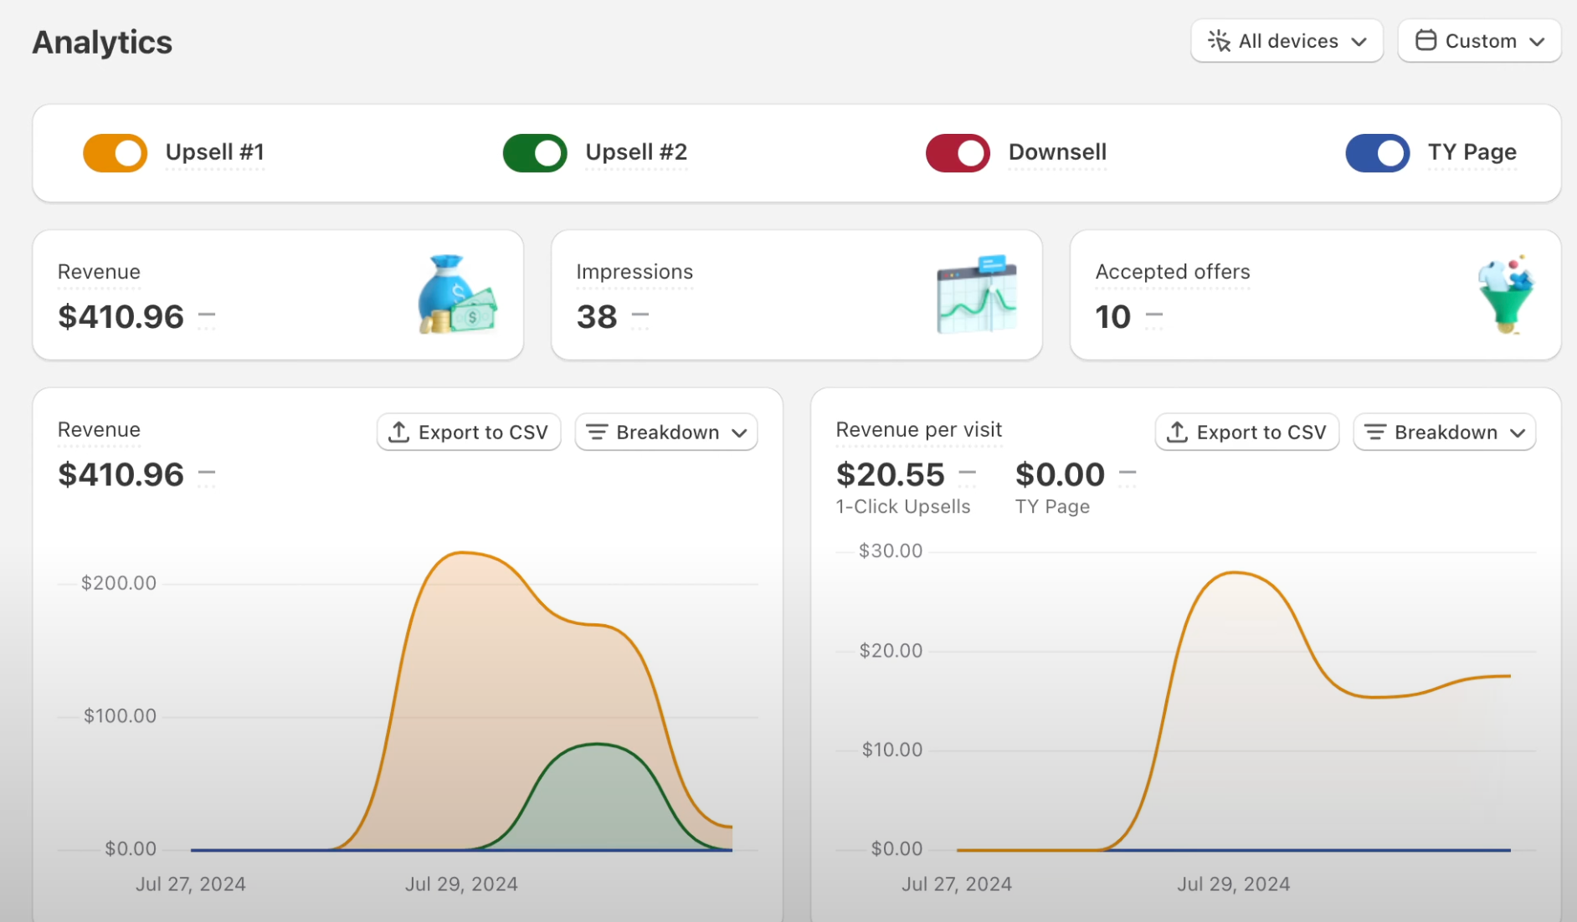1577x922 pixels.
Task: Click the calendar icon in Custom button
Action: [1425, 40]
